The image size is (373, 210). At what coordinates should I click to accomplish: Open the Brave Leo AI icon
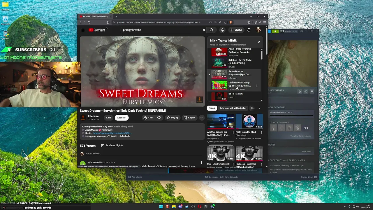pos(260,22)
